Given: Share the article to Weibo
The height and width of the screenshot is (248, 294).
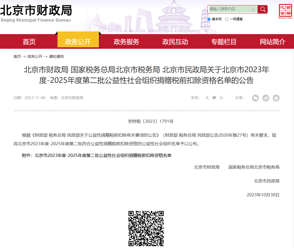Looking at the screenshot, I should (x=266, y=98).
